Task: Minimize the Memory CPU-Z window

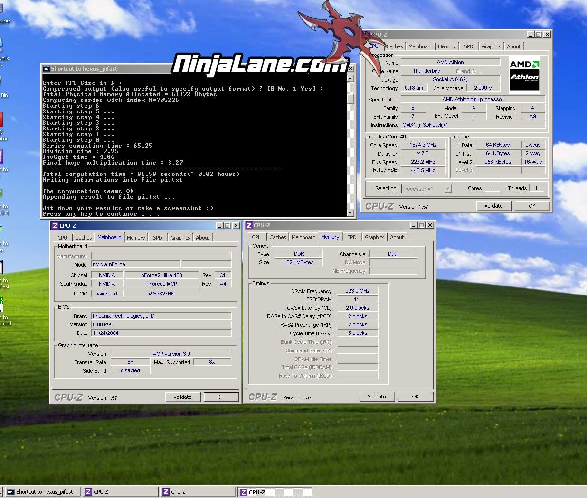Action: click(x=414, y=225)
